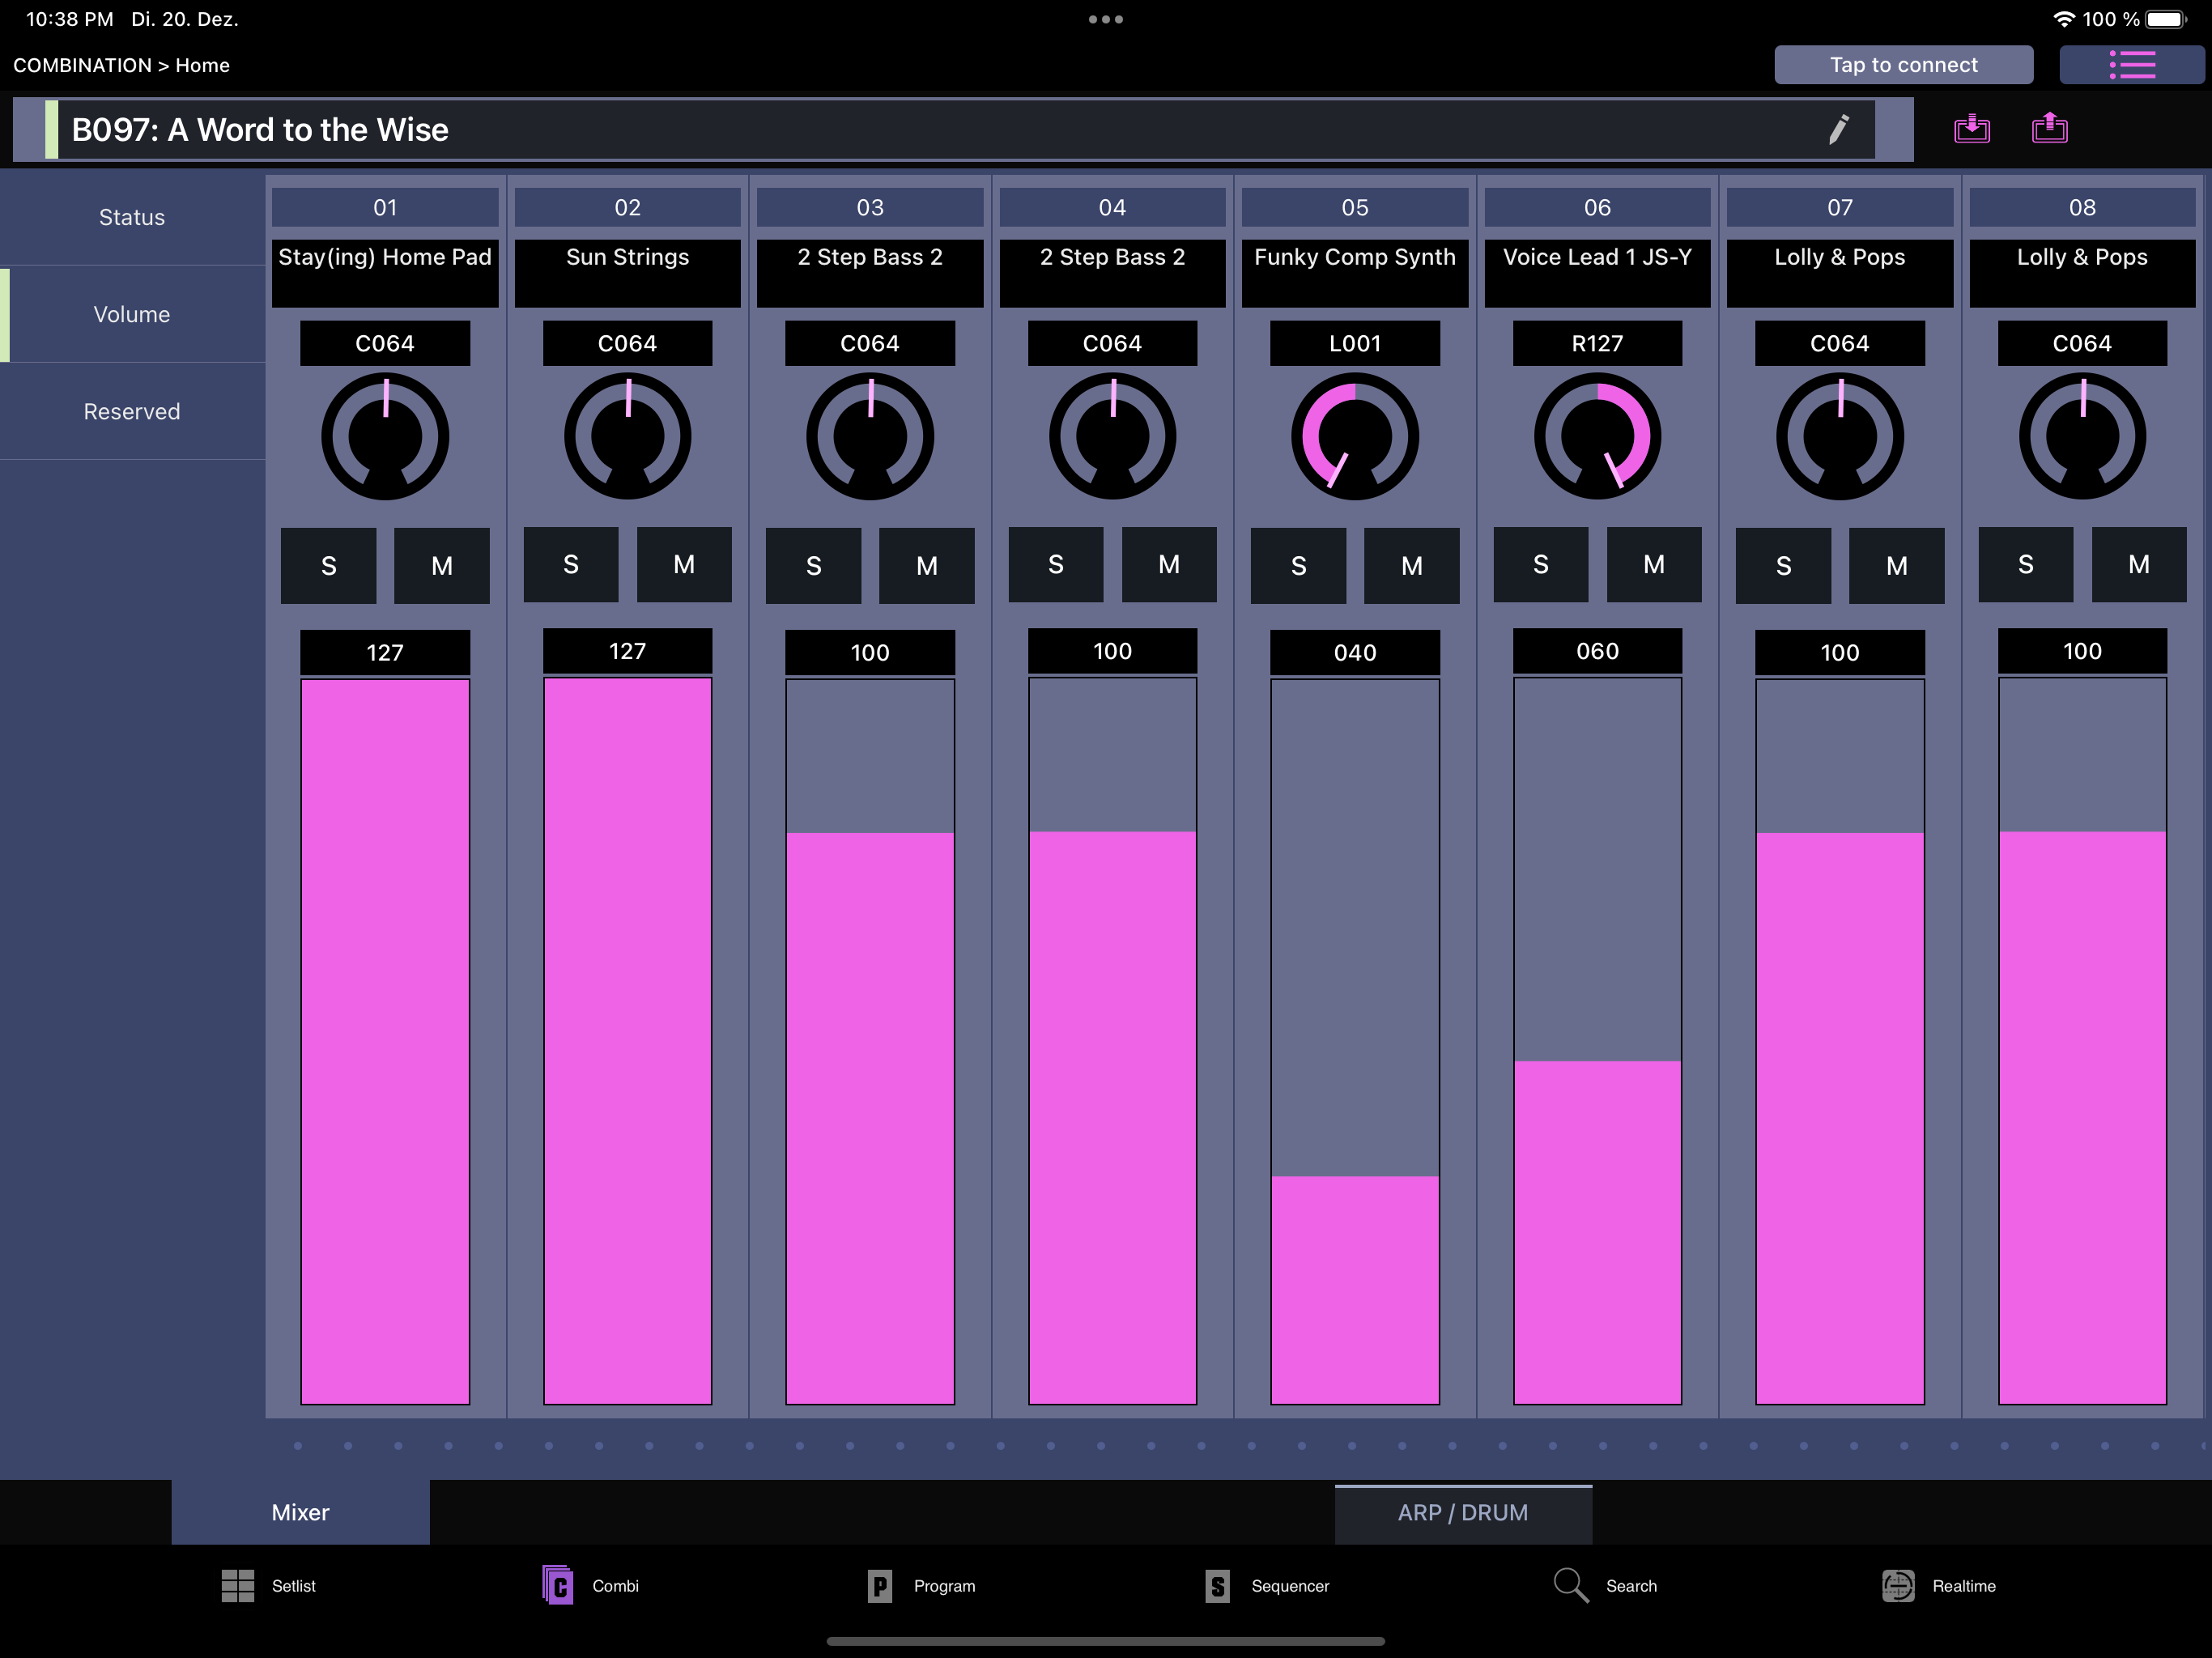Viewport: 2212px width, 1658px height.
Task: Go to Program mode icon
Action: [879, 1586]
